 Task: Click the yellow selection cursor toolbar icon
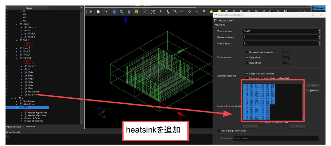(x=136, y=12)
